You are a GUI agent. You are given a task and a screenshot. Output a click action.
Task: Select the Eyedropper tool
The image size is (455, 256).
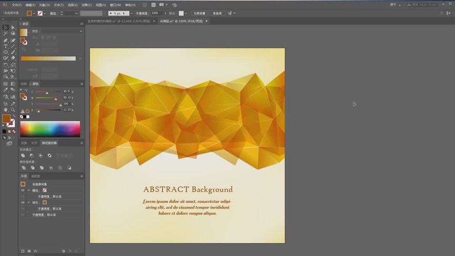6,90
